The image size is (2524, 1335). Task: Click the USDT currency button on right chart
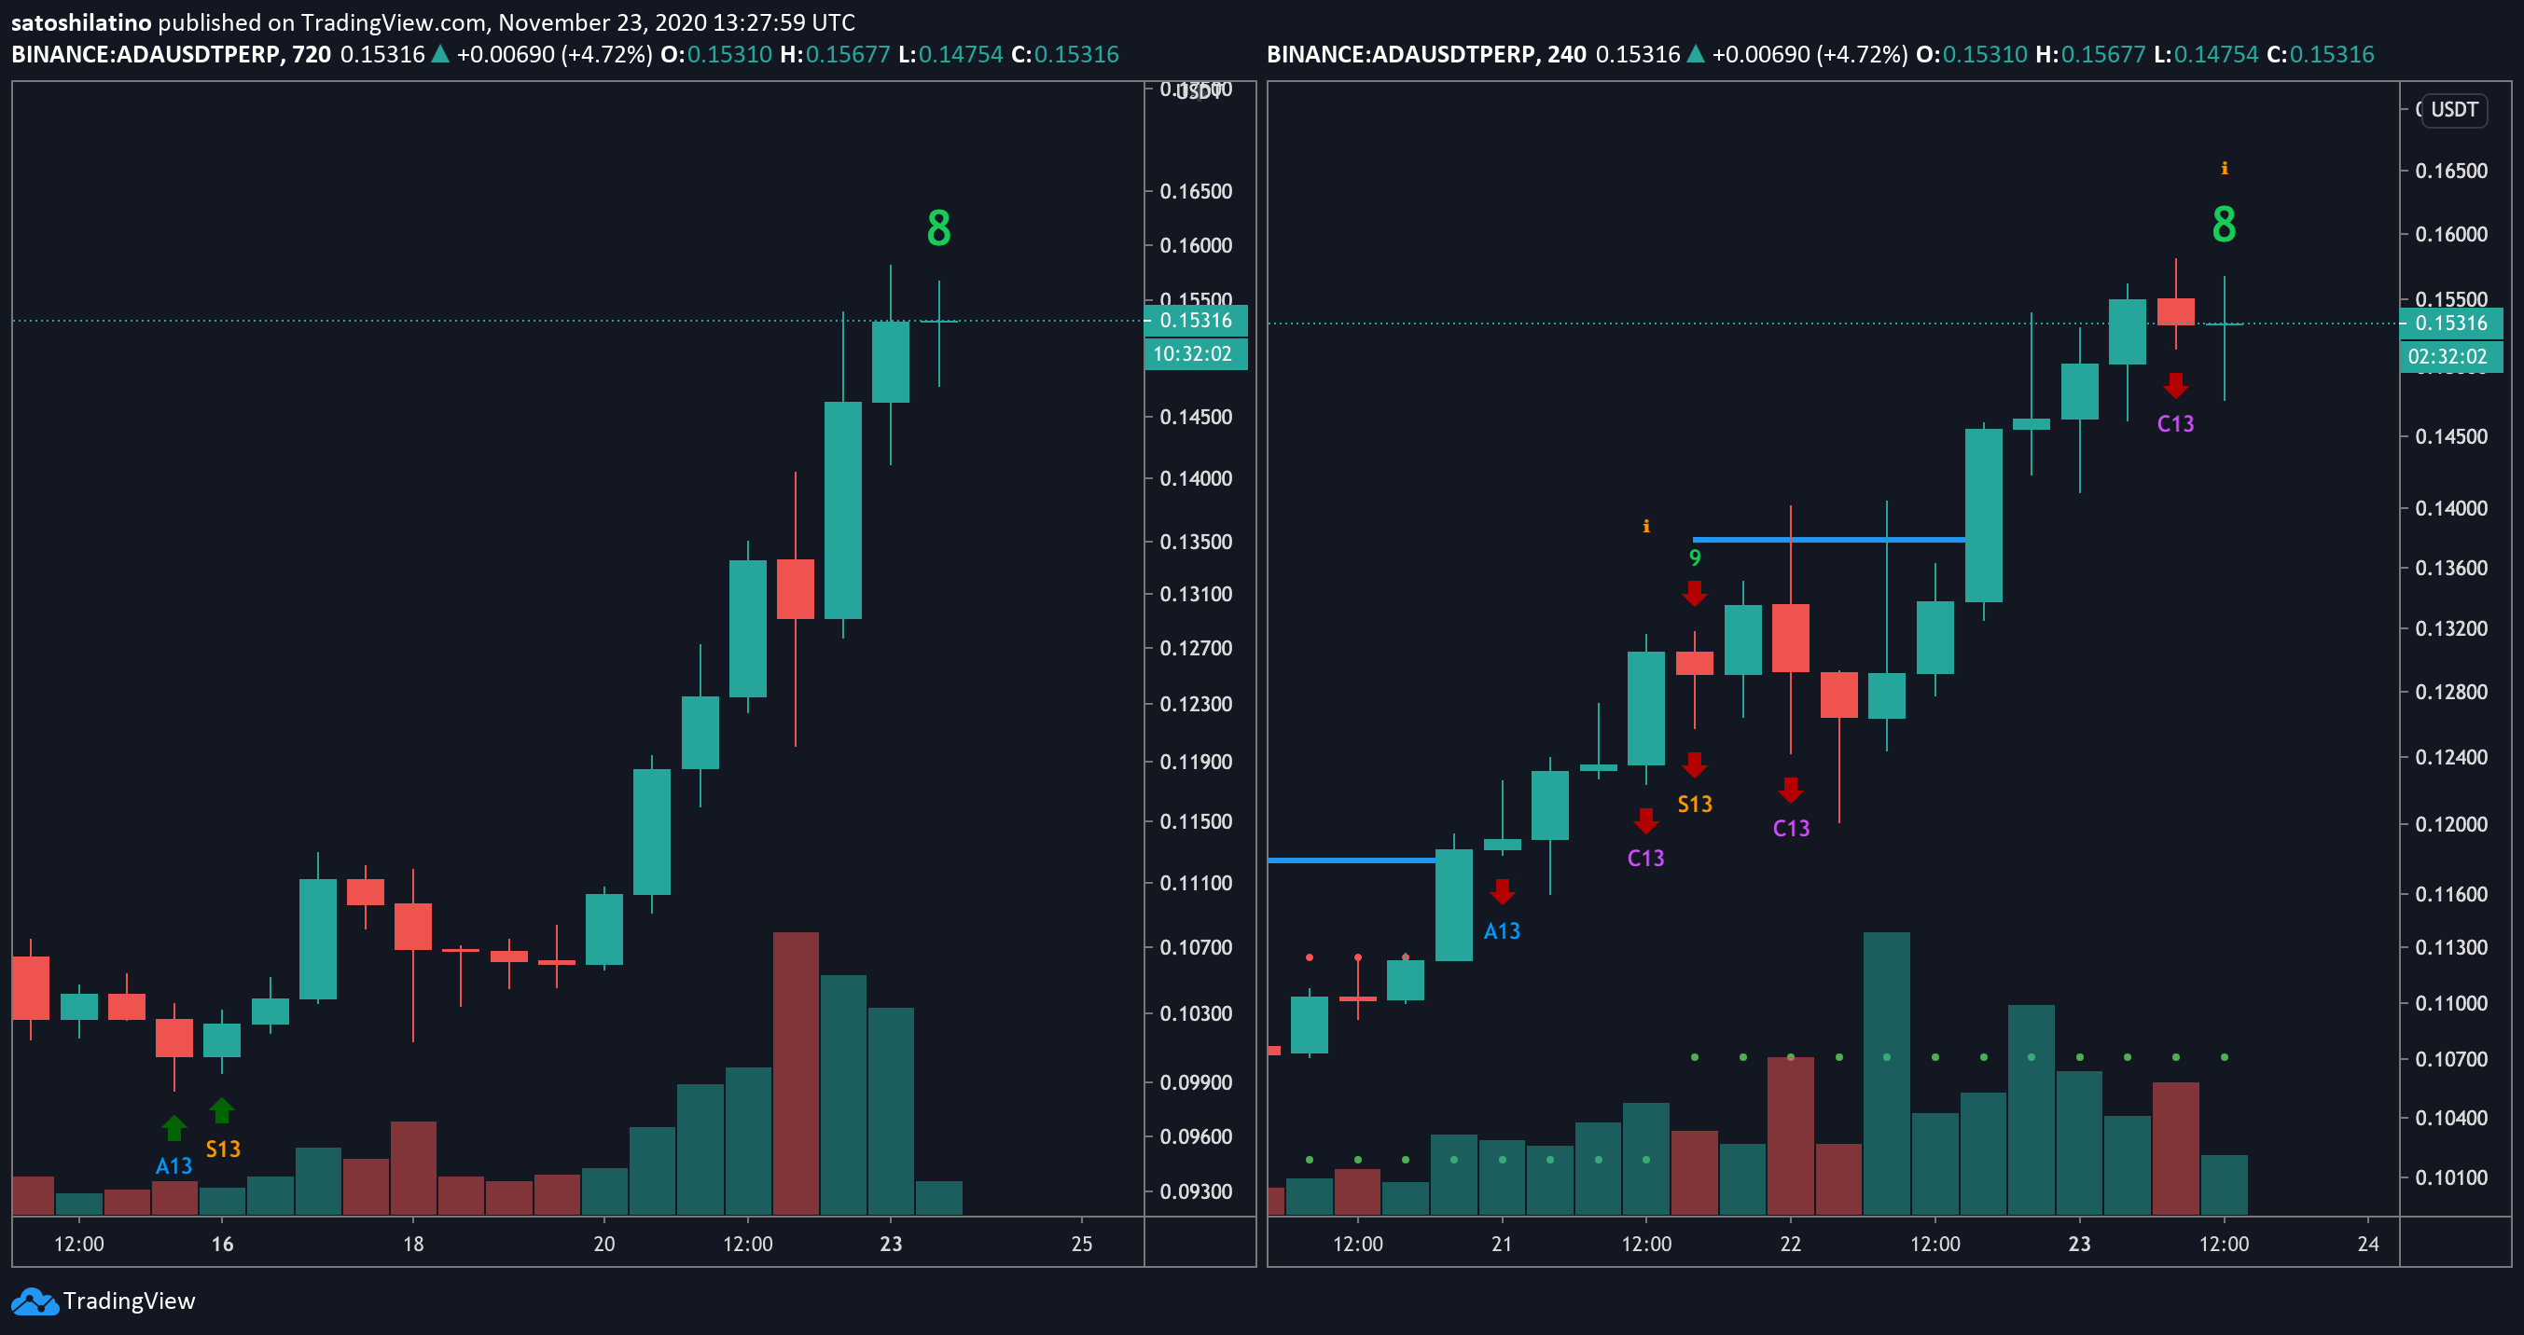tap(2453, 110)
